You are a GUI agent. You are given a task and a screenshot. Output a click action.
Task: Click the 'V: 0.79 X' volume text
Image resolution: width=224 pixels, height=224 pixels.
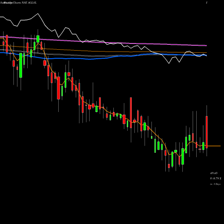pos(215,179)
